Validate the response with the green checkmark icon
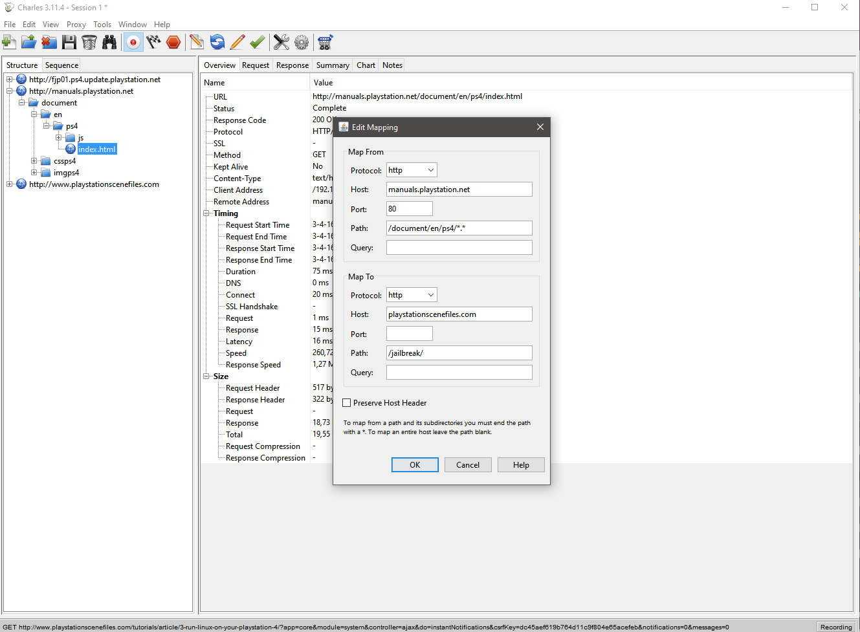Image resolution: width=860 pixels, height=632 pixels. pos(258,43)
